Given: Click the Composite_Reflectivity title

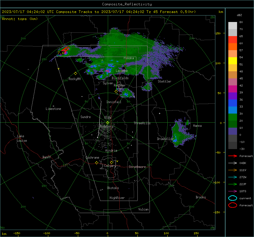Looking at the screenshot, I should coord(127,4).
